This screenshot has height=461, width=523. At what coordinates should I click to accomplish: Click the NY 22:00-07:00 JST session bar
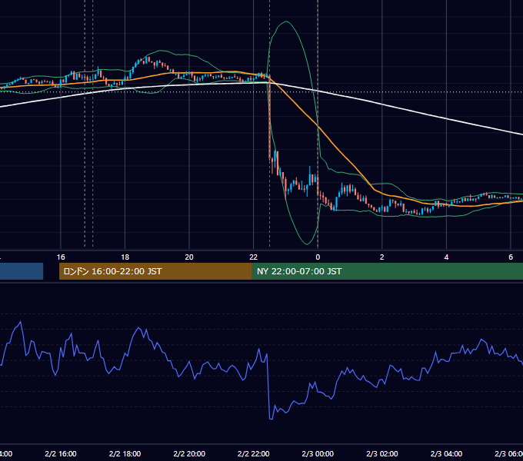(x=387, y=271)
